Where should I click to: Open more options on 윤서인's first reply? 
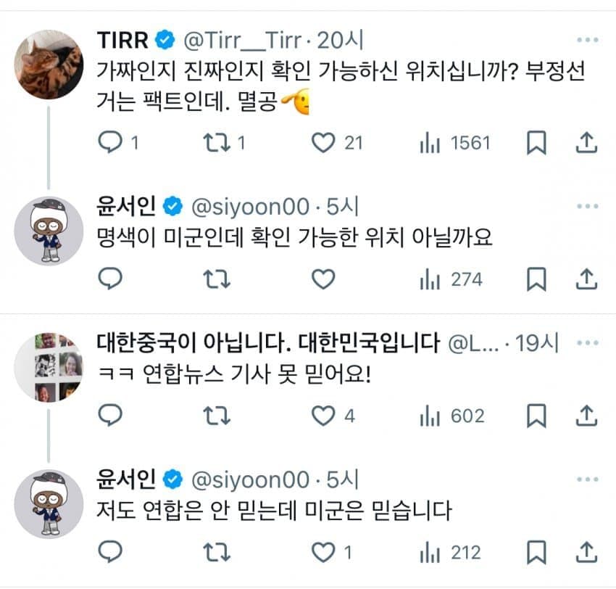pos(586,207)
